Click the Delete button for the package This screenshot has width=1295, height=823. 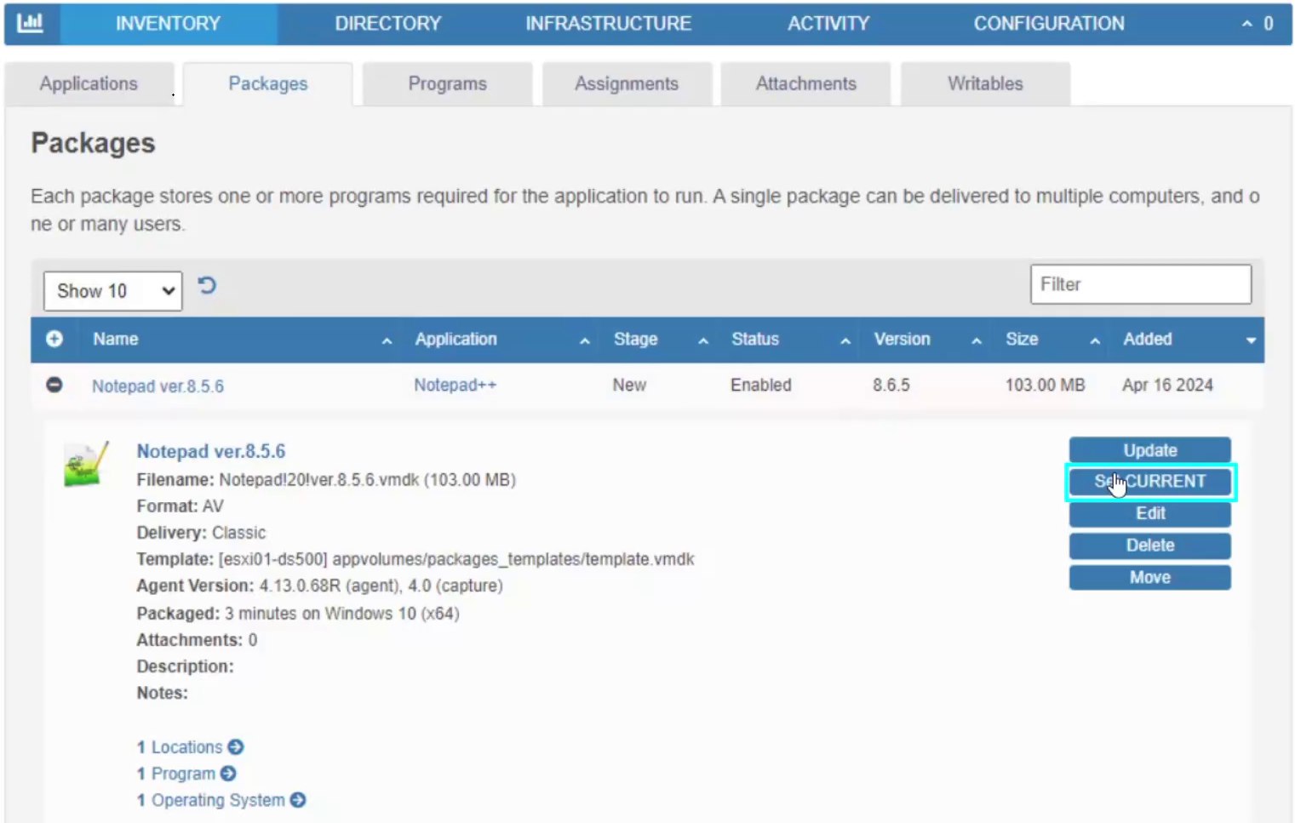[1149, 546]
